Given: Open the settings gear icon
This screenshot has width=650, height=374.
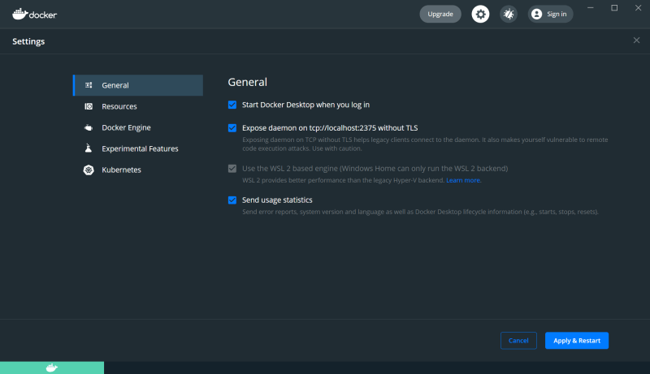Looking at the screenshot, I should (x=480, y=14).
